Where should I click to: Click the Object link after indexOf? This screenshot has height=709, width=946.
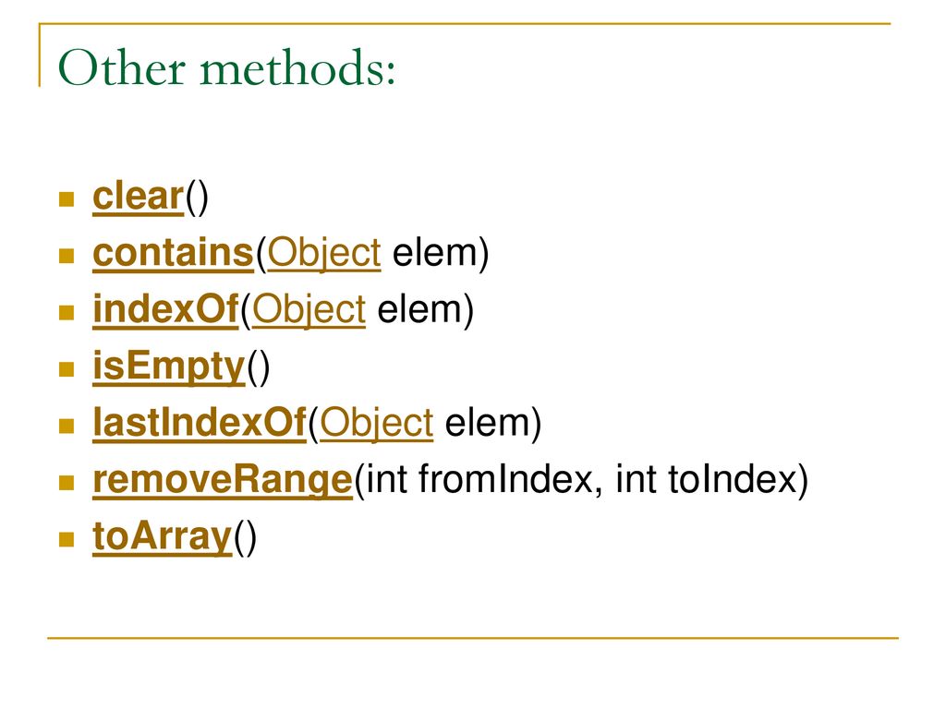309,310
